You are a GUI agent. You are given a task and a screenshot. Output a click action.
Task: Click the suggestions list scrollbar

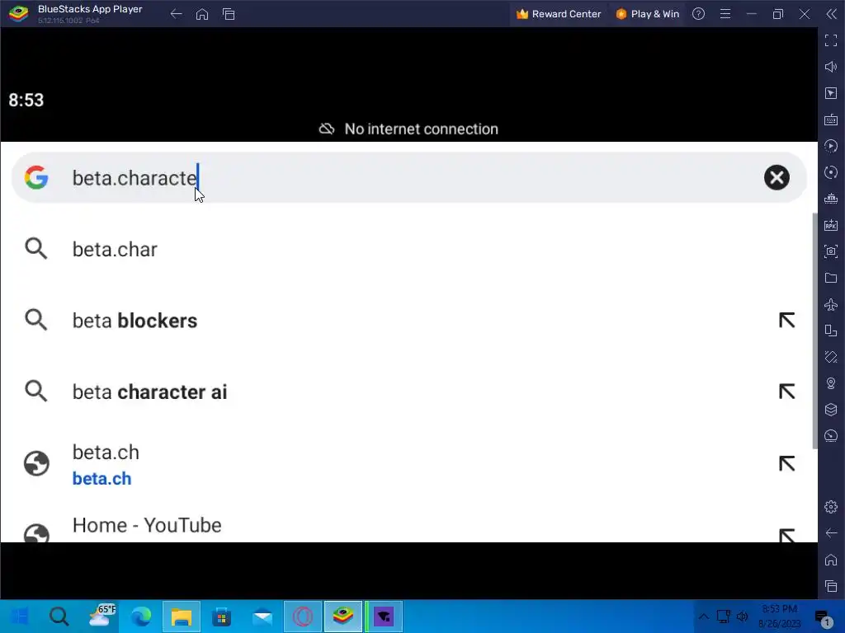click(814, 331)
